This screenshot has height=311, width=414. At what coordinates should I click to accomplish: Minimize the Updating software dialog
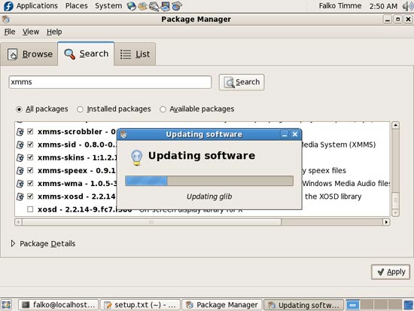[285, 135]
